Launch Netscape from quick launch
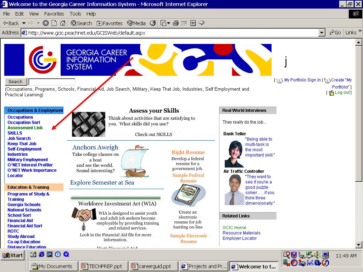This screenshot has height=272, width=363. (x=50, y=254)
